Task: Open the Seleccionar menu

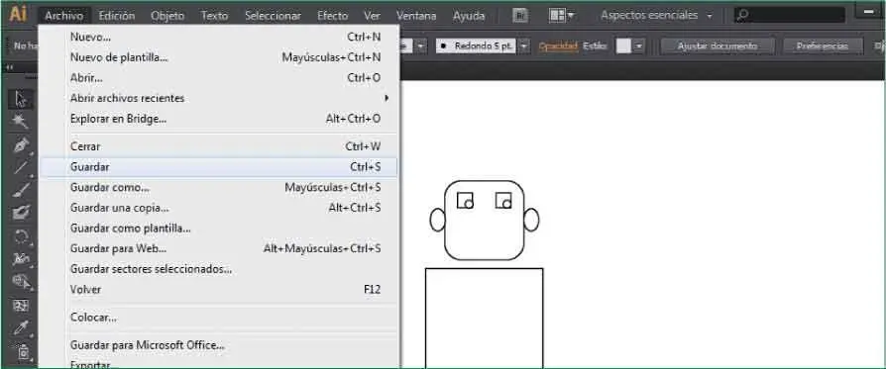Action: click(x=273, y=16)
